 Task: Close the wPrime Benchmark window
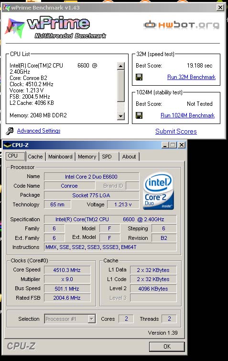220,7
